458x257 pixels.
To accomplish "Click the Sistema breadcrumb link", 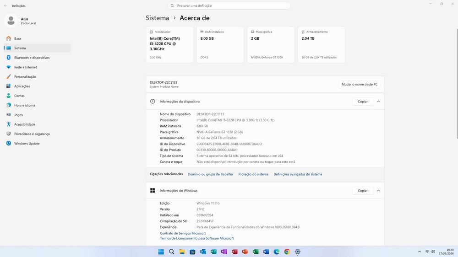I will [x=158, y=18].
